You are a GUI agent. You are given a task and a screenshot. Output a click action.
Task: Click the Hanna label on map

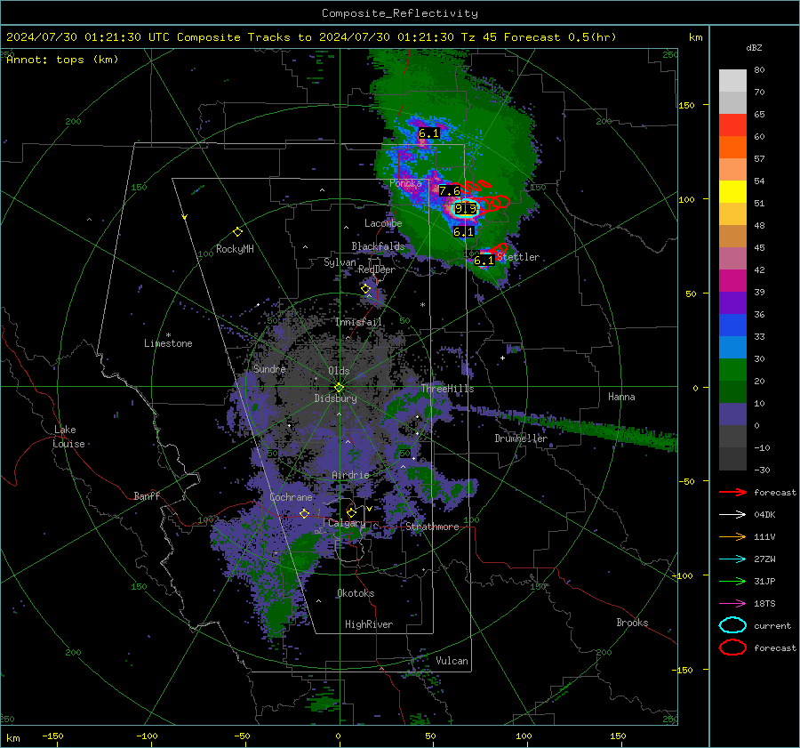point(621,397)
